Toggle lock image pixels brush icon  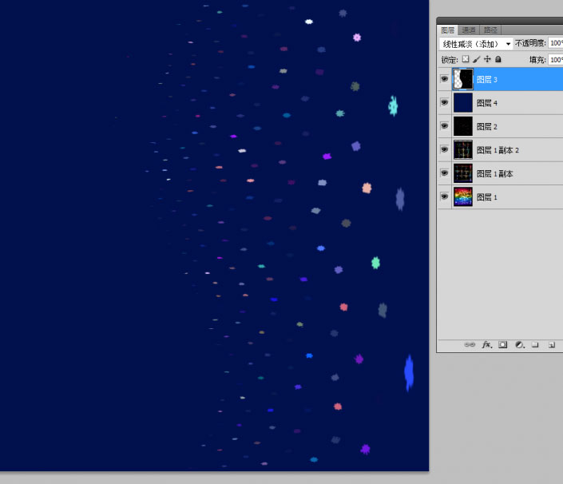(x=477, y=59)
